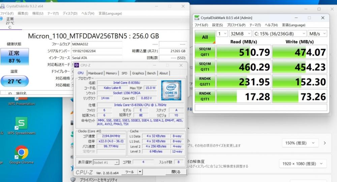Open ヘルプ(H) menu in CrystalDiskInfo
Image resolution: width=337 pixels, height=182 pixels.
pos(88,13)
